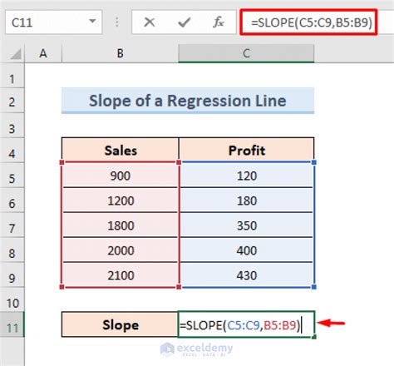Screen dimensions: 394x366
Task: Select column C header
Action: (246, 53)
